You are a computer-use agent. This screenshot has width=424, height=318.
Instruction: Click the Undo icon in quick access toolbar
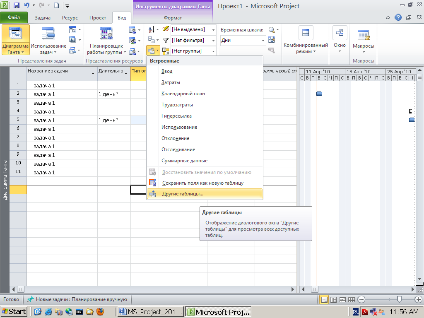pos(26,5)
